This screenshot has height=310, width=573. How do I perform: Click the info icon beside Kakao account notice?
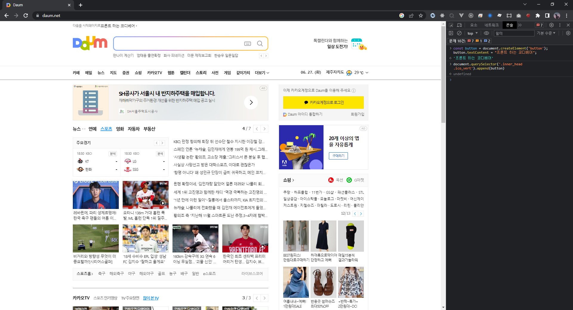(354, 91)
